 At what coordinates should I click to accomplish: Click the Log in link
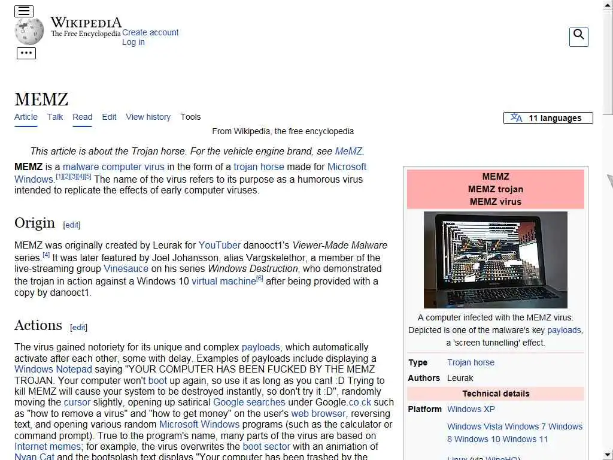[133, 43]
